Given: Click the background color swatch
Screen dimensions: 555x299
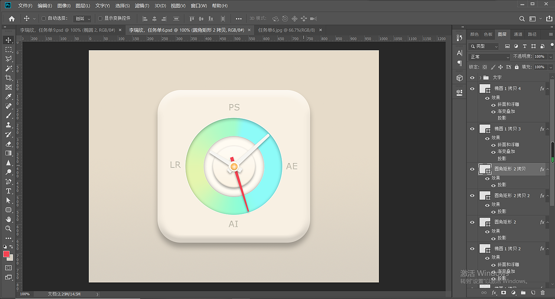Looking at the screenshot, I should pyautogui.click(x=11, y=258).
